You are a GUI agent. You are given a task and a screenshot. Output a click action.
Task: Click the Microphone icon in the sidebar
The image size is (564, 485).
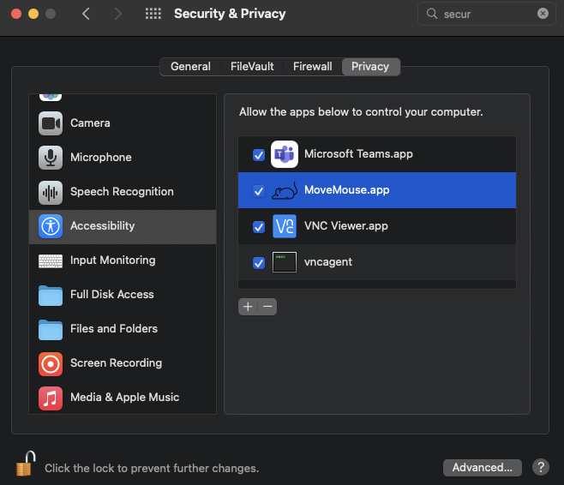tap(51, 158)
